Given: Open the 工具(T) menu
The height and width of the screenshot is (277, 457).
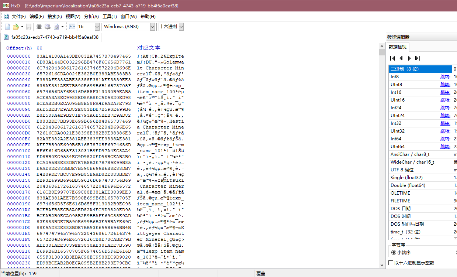Looking at the screenshot, I should (110, 17).
